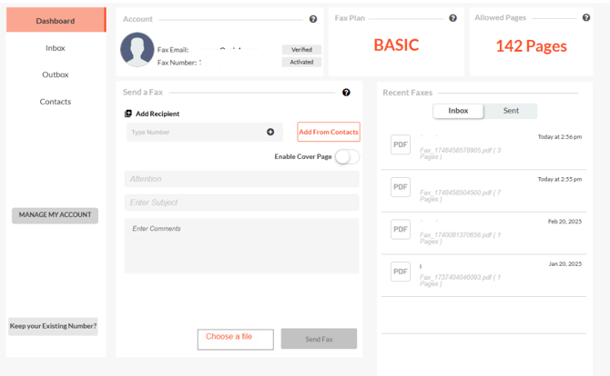The image size is (610, 376).
Task: Click the 'Feb 20, 2025' date
Action: 564,222
